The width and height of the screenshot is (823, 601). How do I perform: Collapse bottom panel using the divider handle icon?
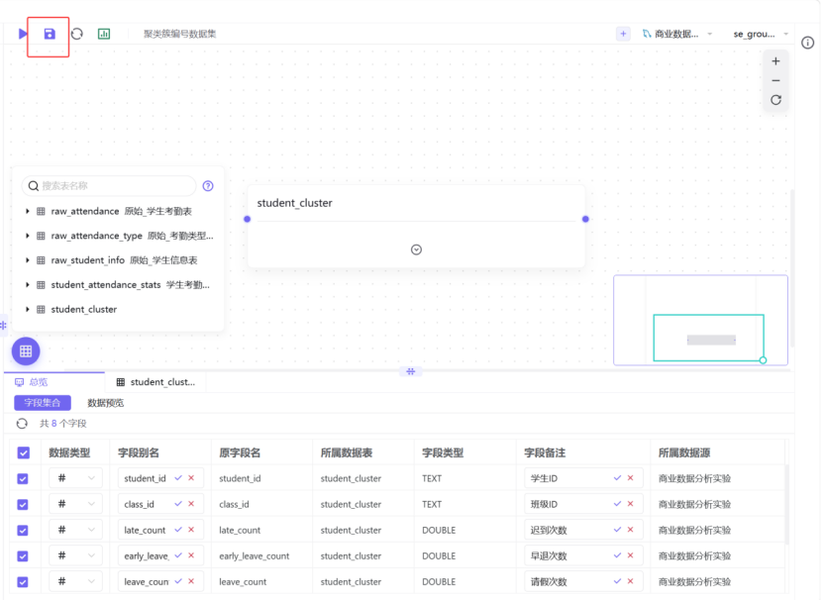tap(410, 371)
